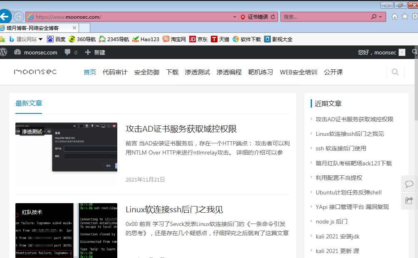
Task: Open the browser Home icon
Action: [395, 17]
